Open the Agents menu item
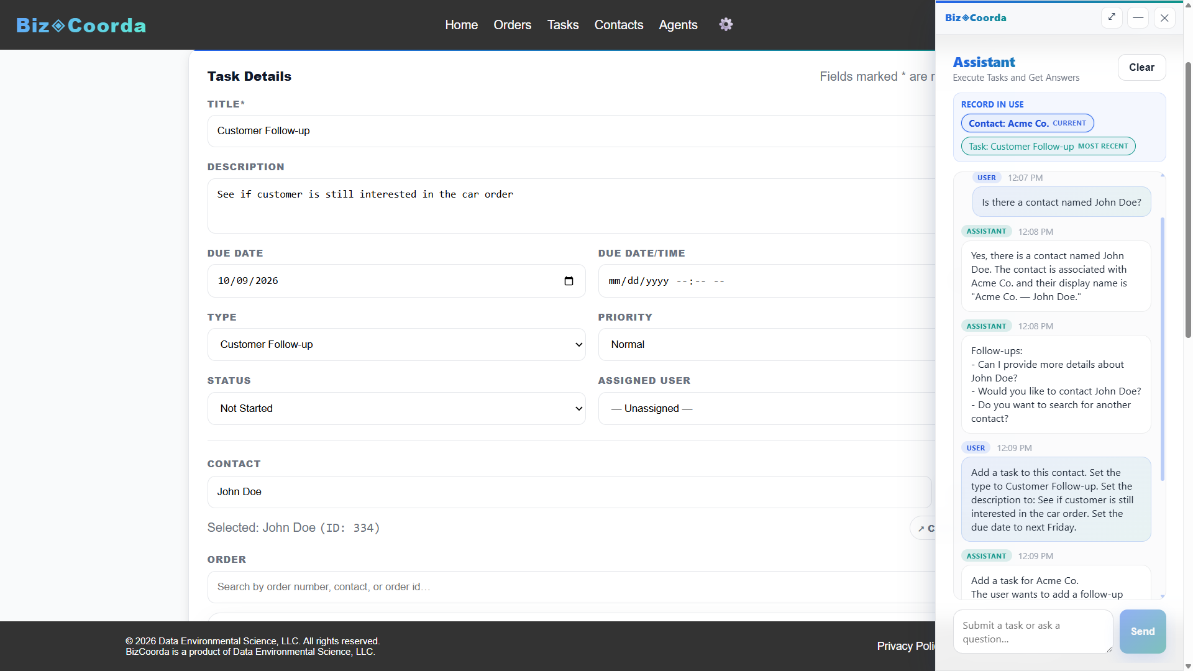 tap(679, 25)
